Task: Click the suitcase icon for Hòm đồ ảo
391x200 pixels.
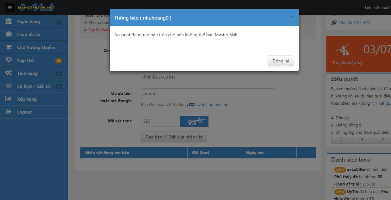Action: [9, 34]
